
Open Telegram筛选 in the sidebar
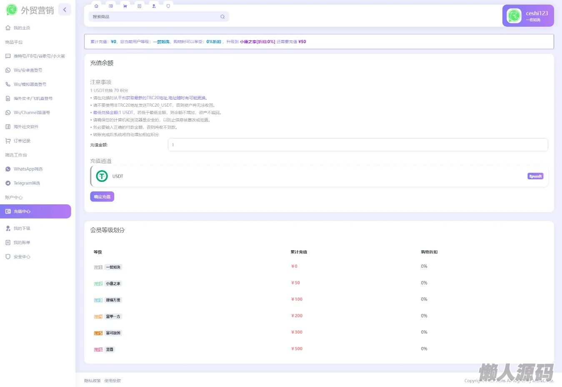(x=27, y=183)
